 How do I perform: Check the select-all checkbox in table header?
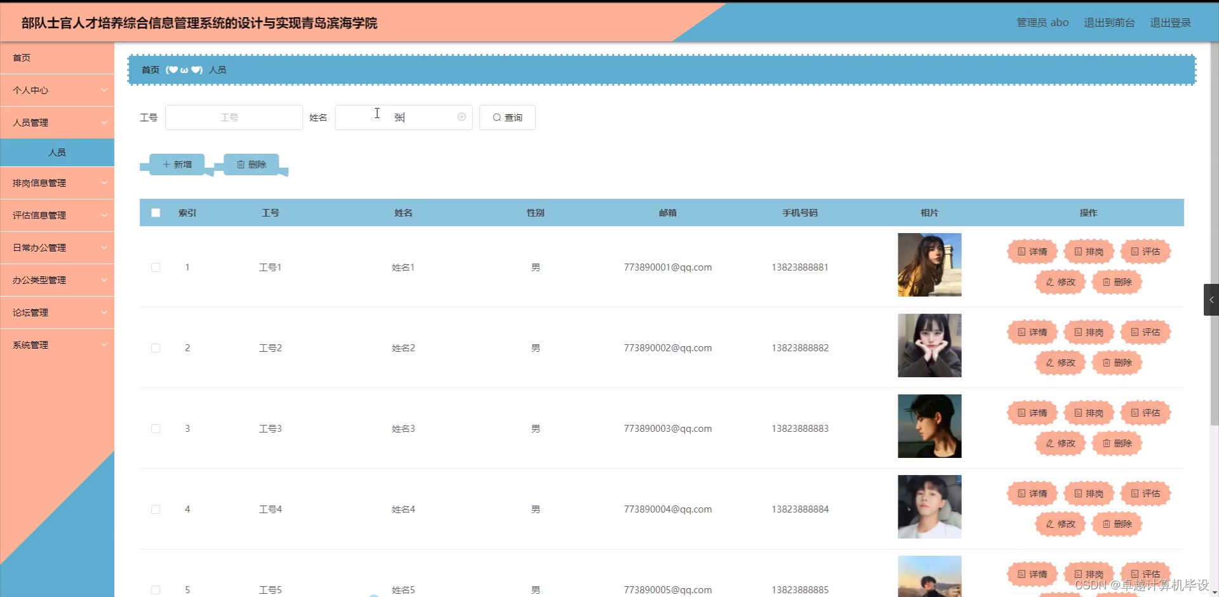point(156,212)
